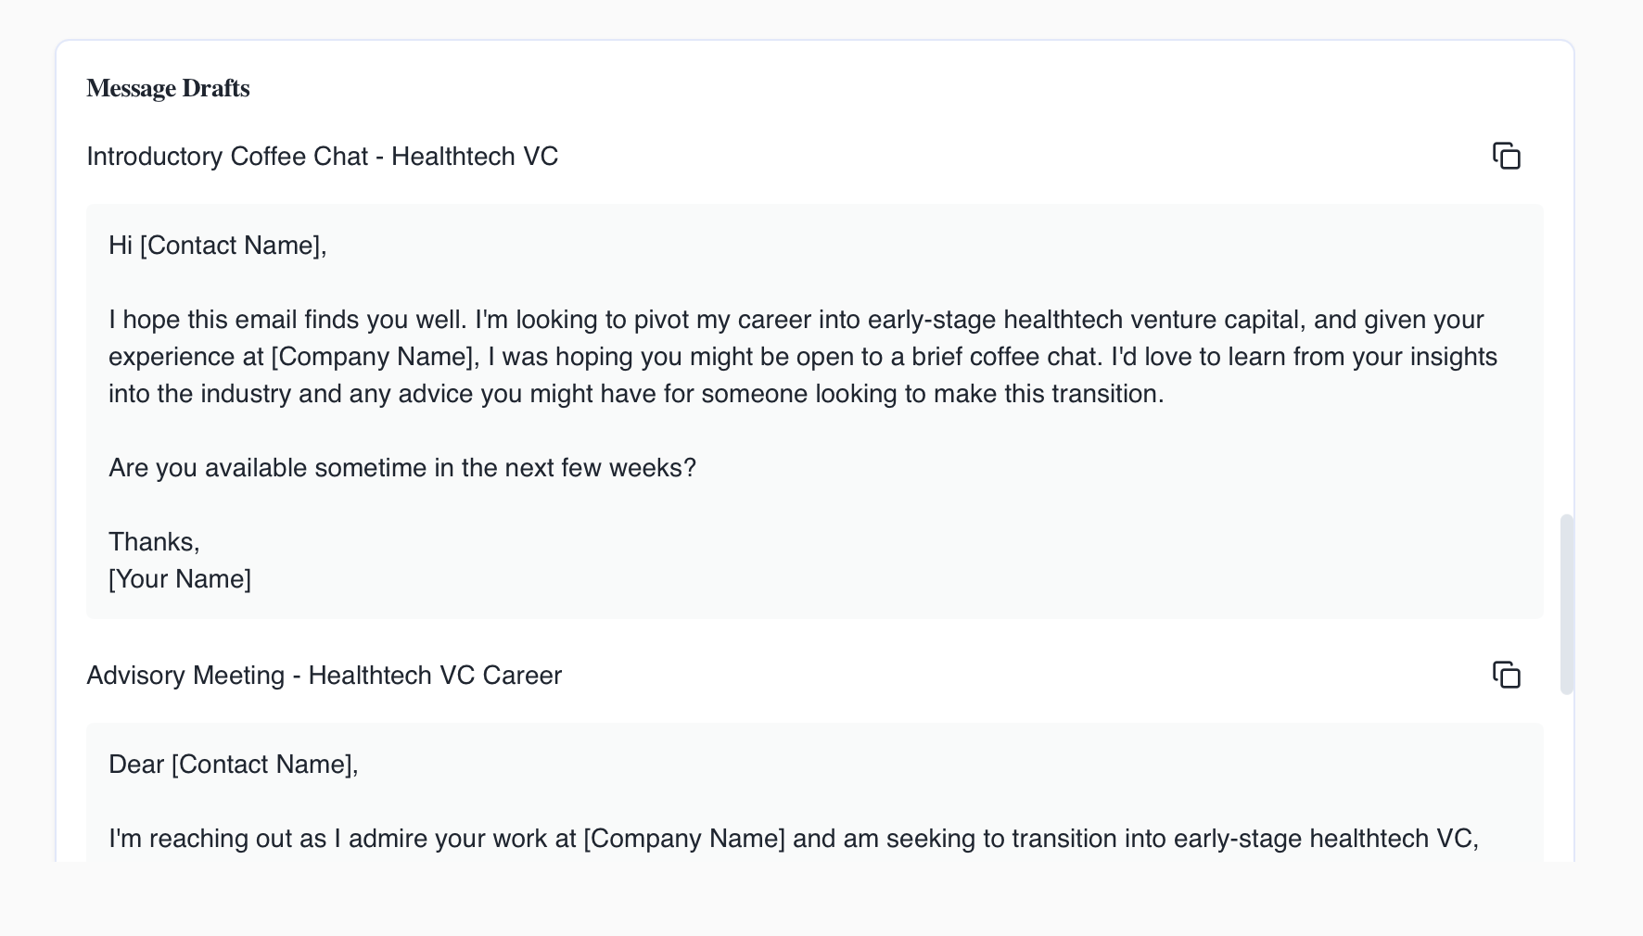
Task: Click the [Your Name] signature placeholder
Action: 180,579
